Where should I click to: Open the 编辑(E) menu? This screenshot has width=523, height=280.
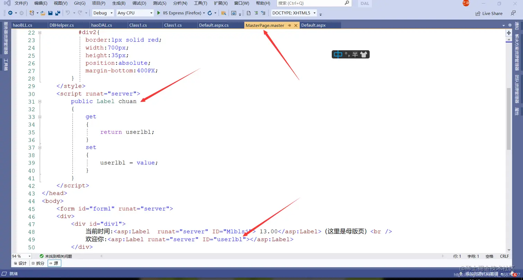point(41,3)
